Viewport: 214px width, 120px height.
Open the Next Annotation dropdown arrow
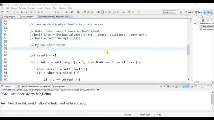click(x=120, y=12)
